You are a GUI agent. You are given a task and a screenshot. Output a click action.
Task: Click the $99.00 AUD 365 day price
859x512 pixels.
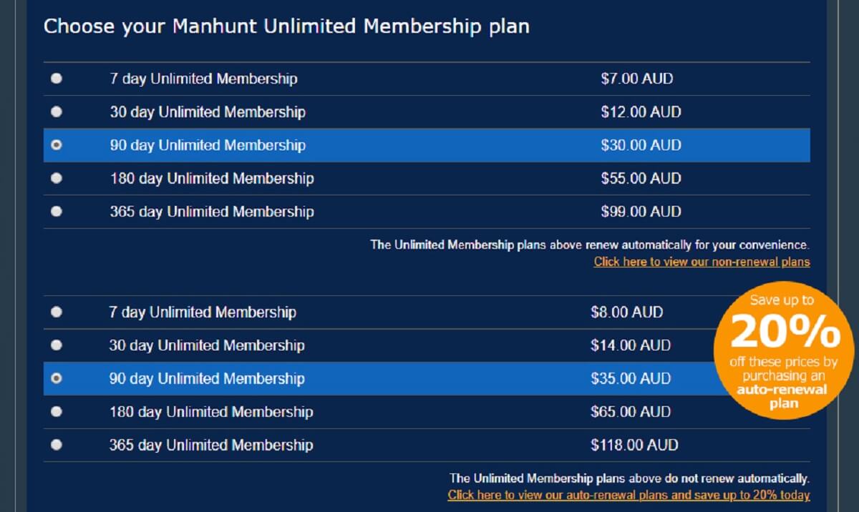point(641,212)
